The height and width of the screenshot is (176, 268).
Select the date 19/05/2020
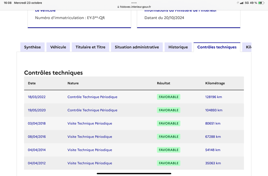click(37, 110)
